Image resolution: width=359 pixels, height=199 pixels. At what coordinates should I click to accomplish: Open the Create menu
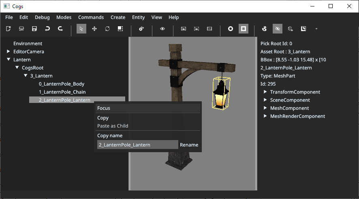tap(118, 17)
